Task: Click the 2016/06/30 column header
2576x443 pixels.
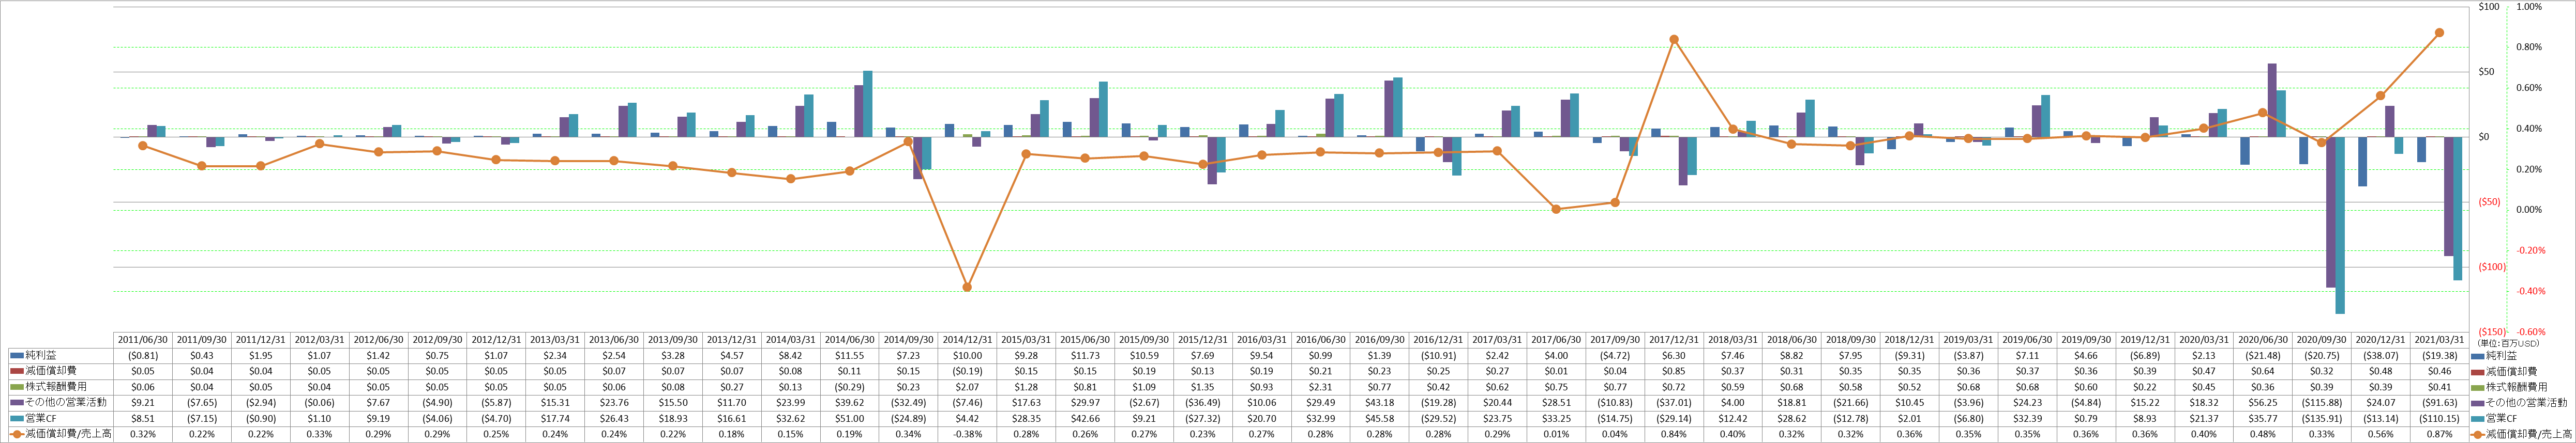Action: pos(1320,339)
